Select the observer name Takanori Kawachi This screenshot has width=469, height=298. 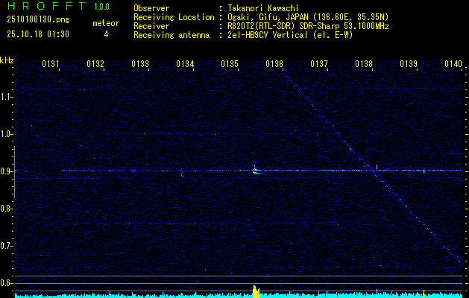[x=263, y=8]
